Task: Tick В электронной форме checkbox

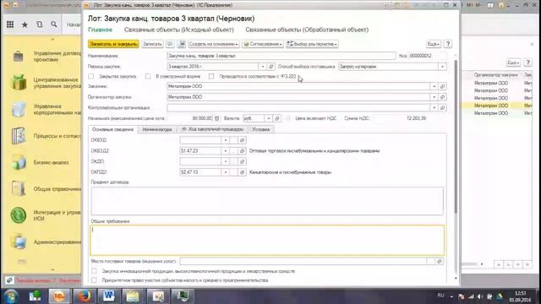Action: coord(148,76)
